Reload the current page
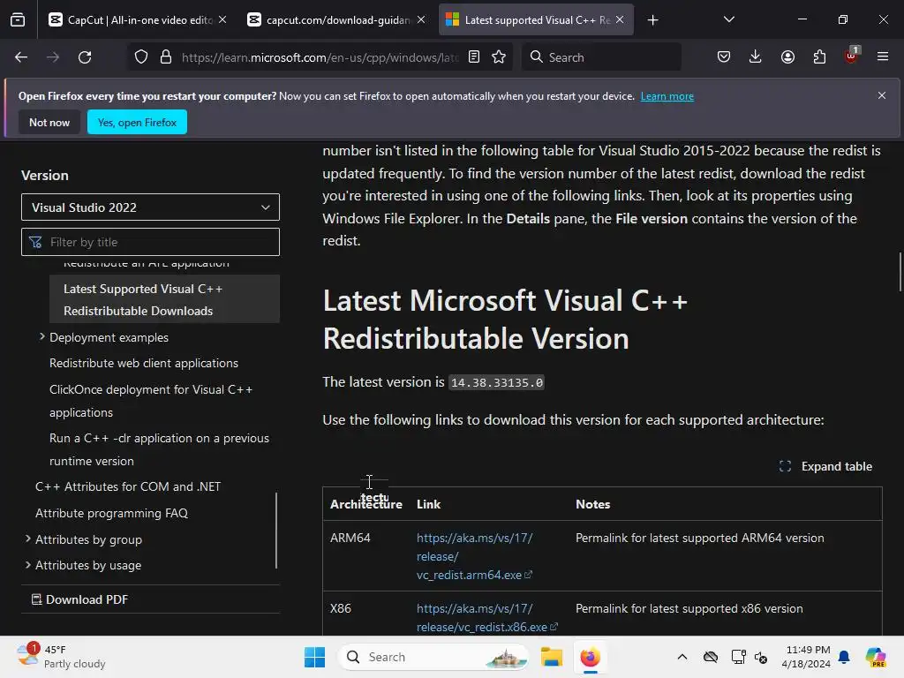 point(85,57)
